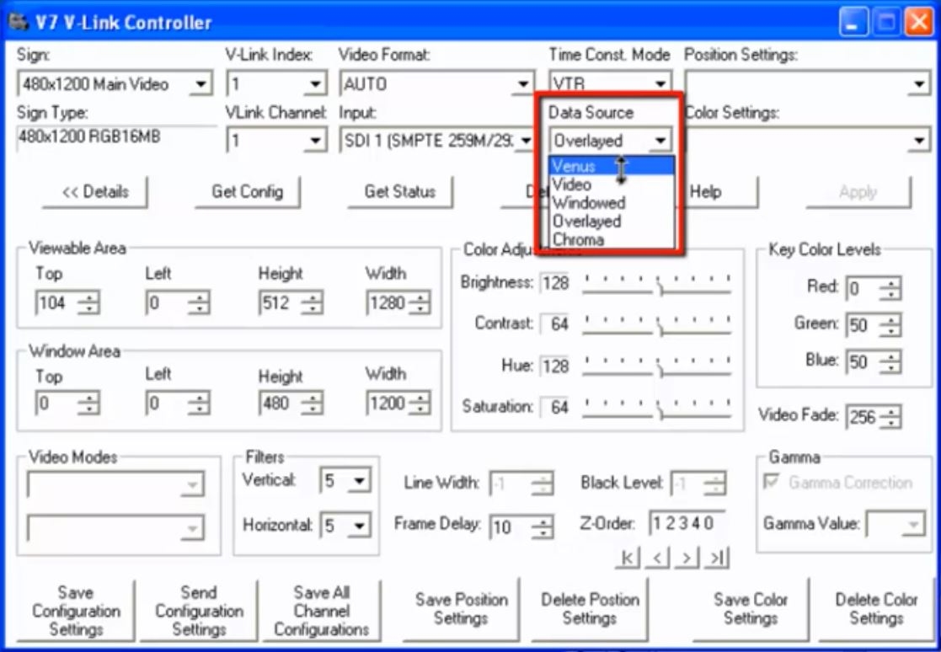Screen dimensions: 941x652
Task: Adjust the Video Fade spinner arrows
Action: point(890,417)
